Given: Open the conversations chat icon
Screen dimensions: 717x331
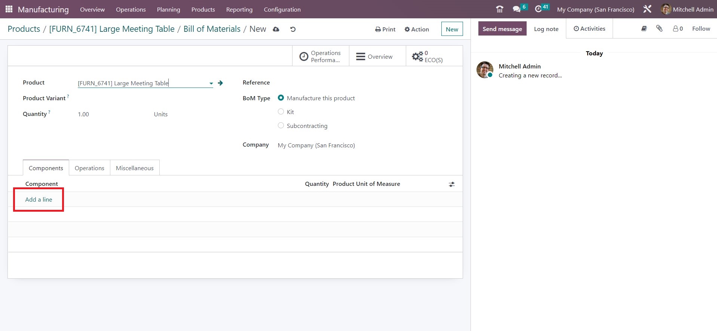Looking at the screenshot, I should (517, 9).
